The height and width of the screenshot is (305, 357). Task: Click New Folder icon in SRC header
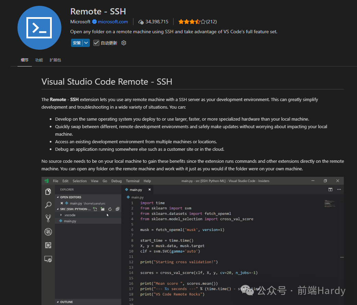(x=103, y=209)
